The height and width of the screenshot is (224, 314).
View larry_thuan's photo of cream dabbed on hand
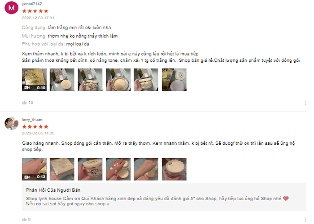pos(118,169)
